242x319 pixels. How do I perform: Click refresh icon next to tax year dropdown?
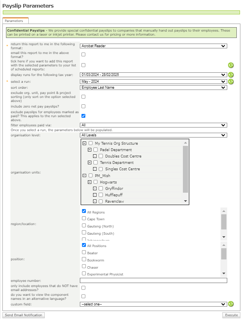click(231, 75)
